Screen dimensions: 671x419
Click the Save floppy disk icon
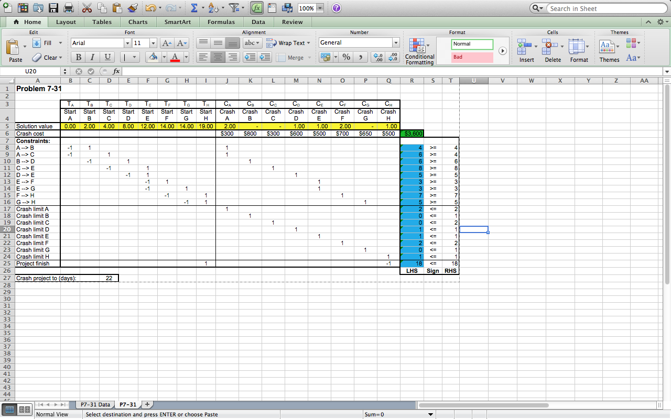[x=53, y=8]
